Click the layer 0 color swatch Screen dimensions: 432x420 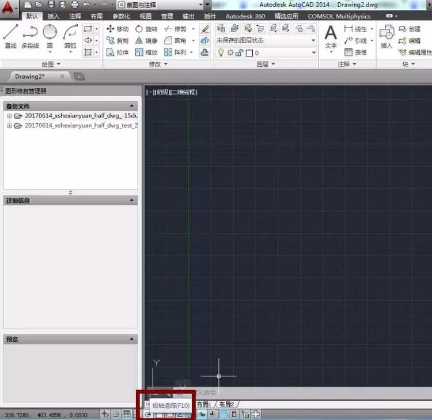[x=249, y=53]
